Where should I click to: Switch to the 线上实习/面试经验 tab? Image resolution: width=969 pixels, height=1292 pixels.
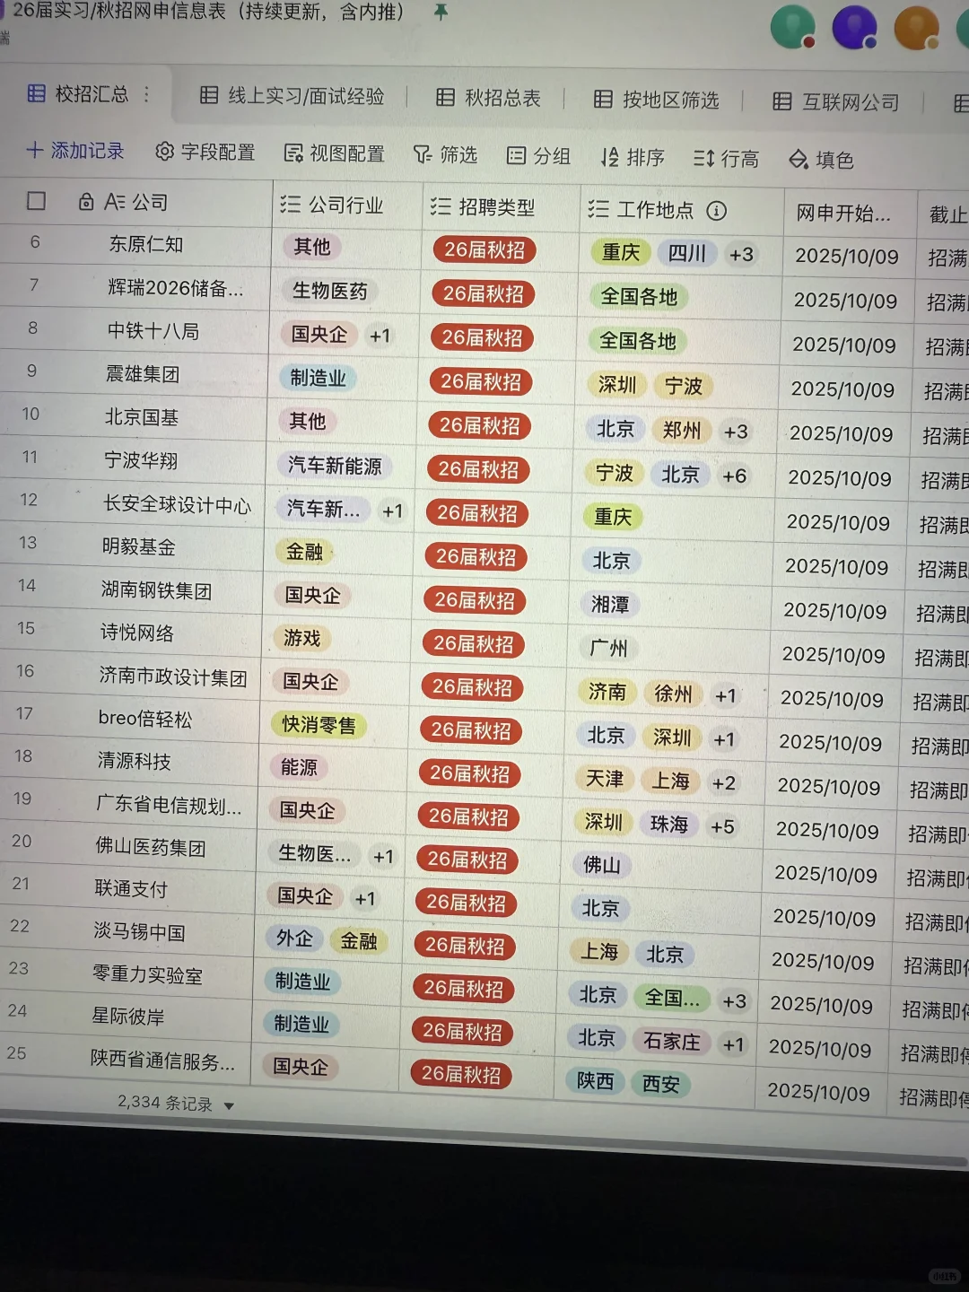(x=292, y=95)
